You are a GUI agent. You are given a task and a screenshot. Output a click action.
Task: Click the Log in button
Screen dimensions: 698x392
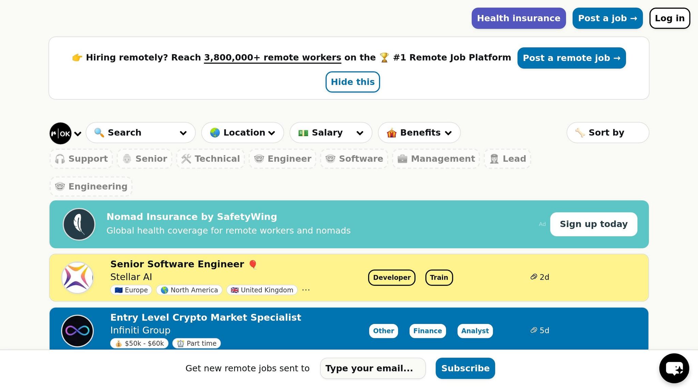tap(670, 18)
